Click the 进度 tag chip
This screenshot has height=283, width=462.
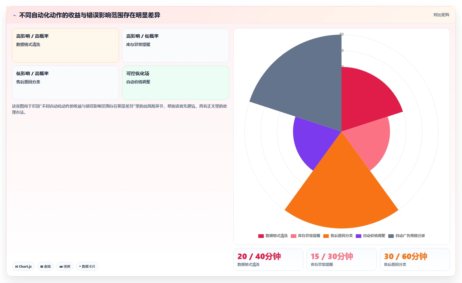pos(65,266)
